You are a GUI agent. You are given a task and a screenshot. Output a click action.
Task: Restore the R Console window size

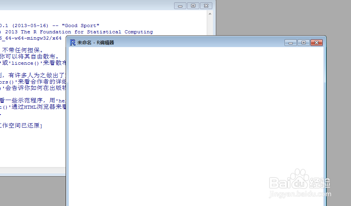193,6
